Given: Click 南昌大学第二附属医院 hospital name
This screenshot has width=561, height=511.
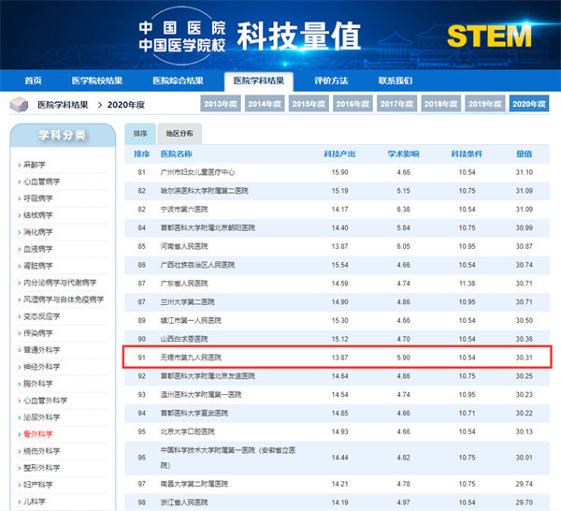Looking at the screenshot, I should tap(194, 484).
